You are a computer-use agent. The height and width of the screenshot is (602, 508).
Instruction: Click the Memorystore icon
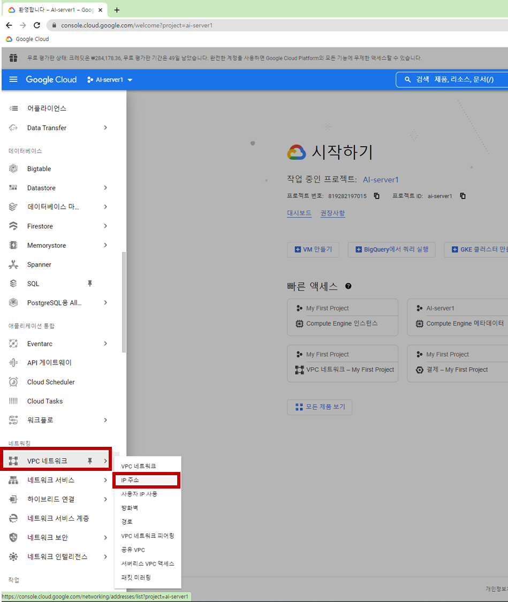[13, 245]
